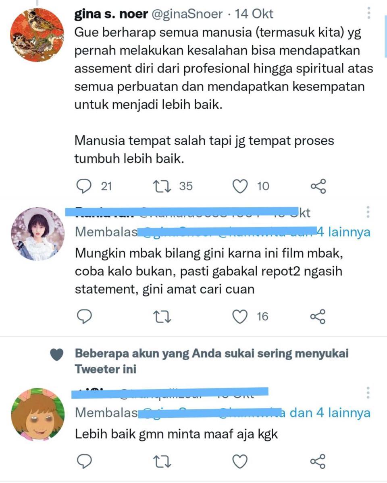The width and height of the screenshot is (387, 483).
Task: Like the reply with 16 likes
Action: pyautogui.click(x=241, y=317)
